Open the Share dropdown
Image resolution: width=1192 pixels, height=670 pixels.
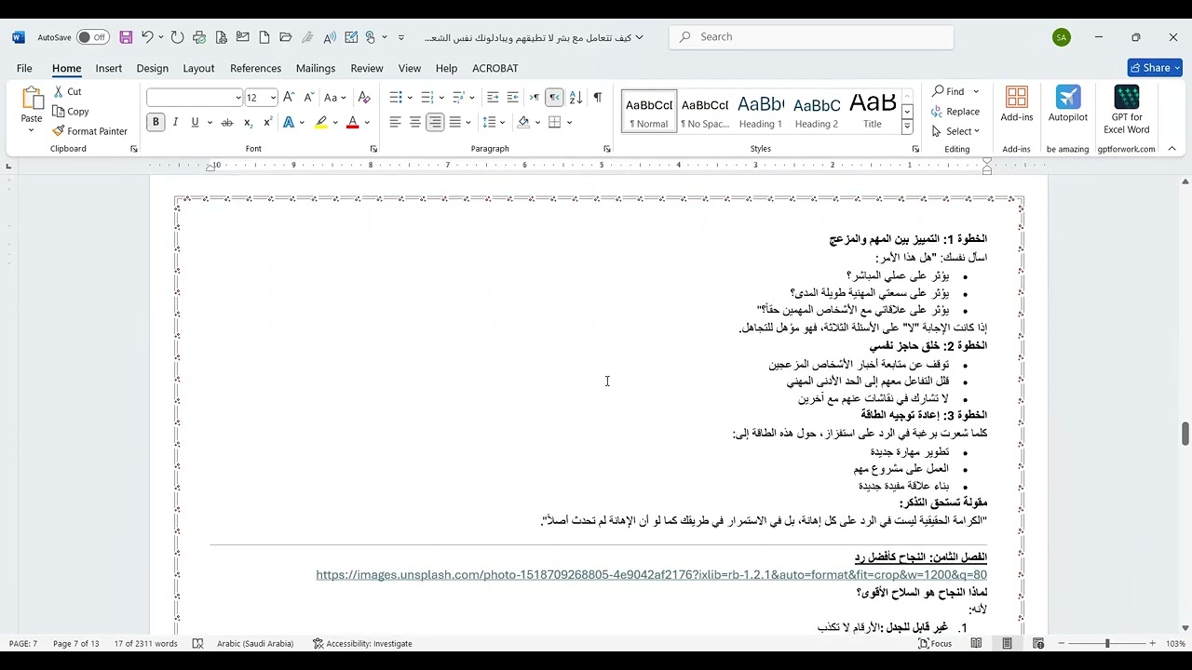point(1177,67)
